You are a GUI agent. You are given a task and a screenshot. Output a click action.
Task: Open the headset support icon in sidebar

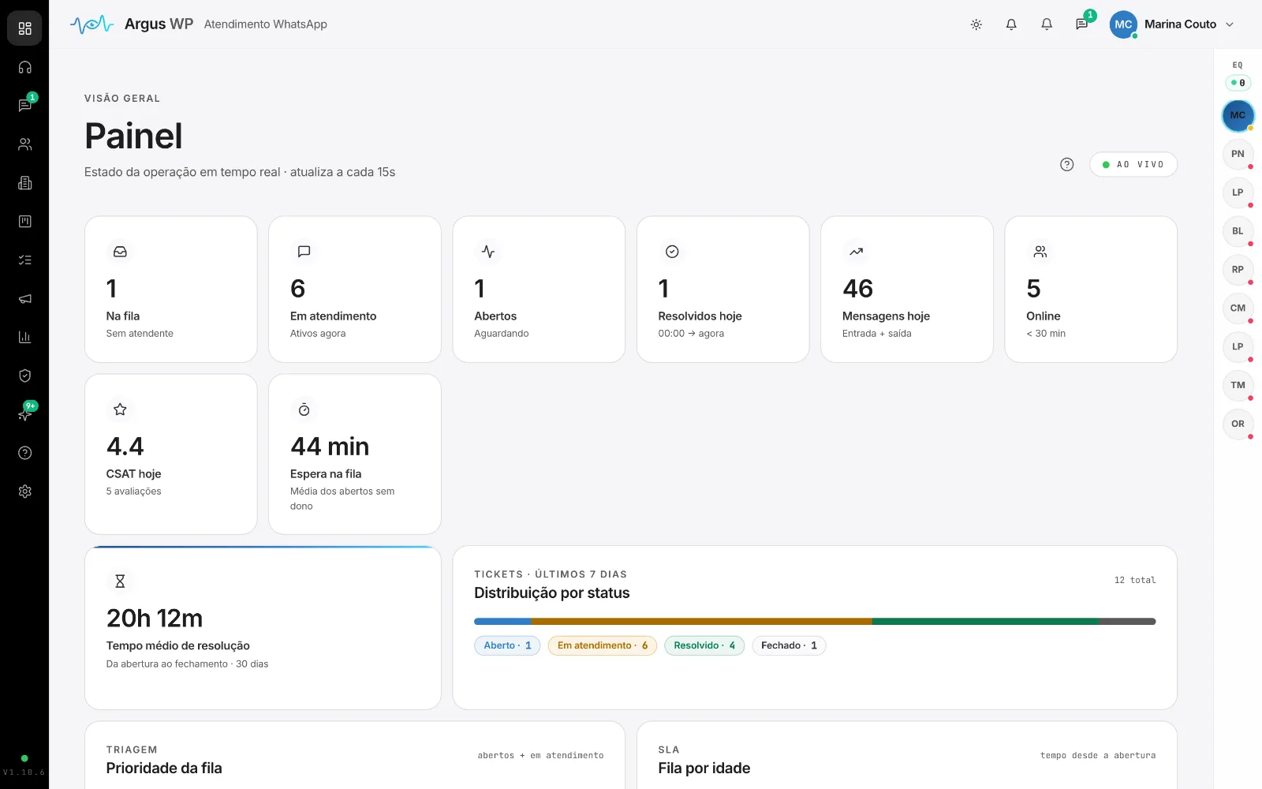click(24, 67)
